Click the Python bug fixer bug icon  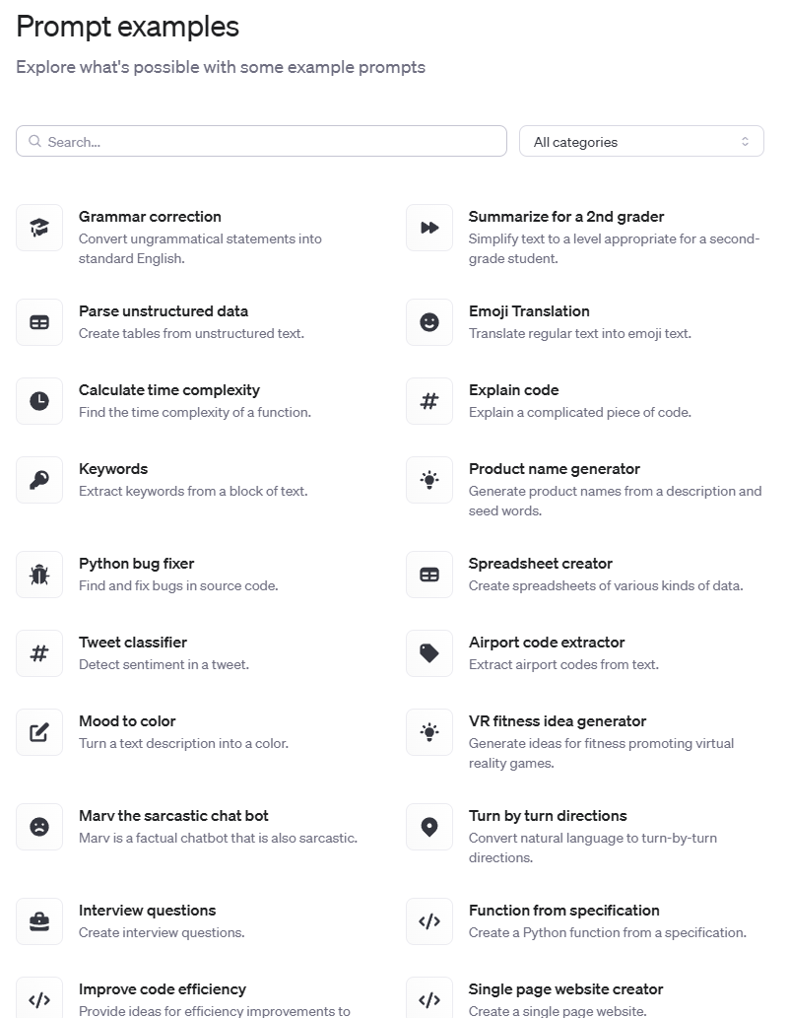click(x=39, y=575)
